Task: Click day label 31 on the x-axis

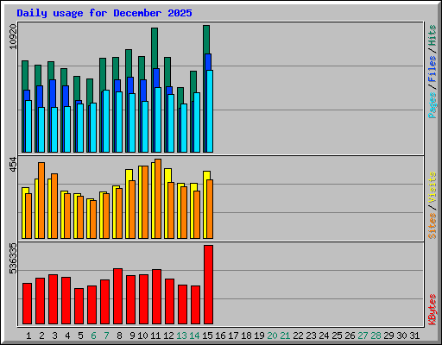Action: coord(414,336)
